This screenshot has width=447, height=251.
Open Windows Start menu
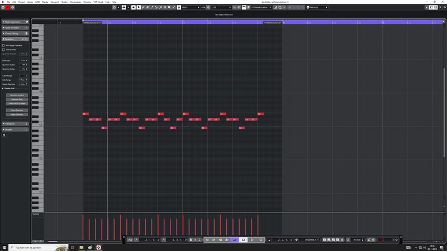tap(4, 248)
